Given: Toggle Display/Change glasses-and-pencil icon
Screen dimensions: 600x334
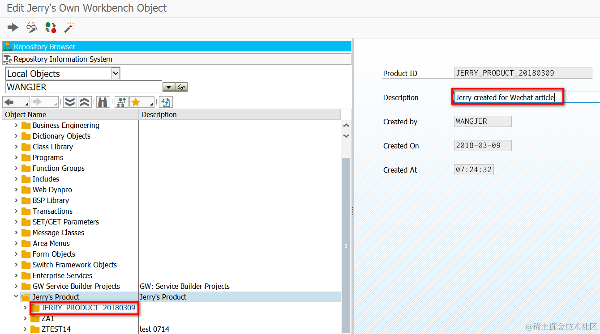Looking at the screenshot, I should (32, 28).
